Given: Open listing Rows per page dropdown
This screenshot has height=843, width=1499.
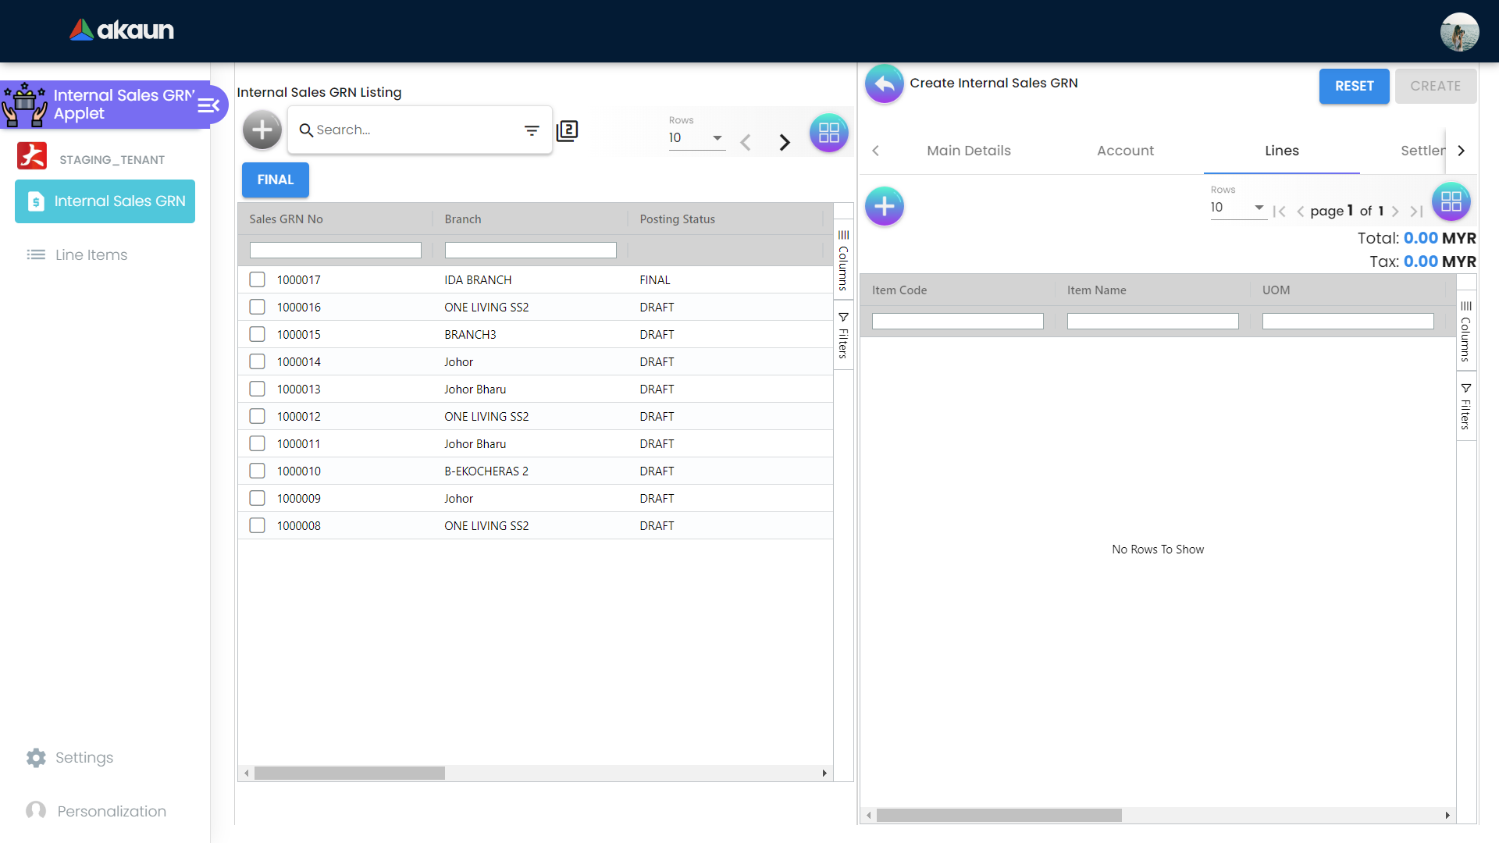Looking at the screenshot, I should point(696,138).
